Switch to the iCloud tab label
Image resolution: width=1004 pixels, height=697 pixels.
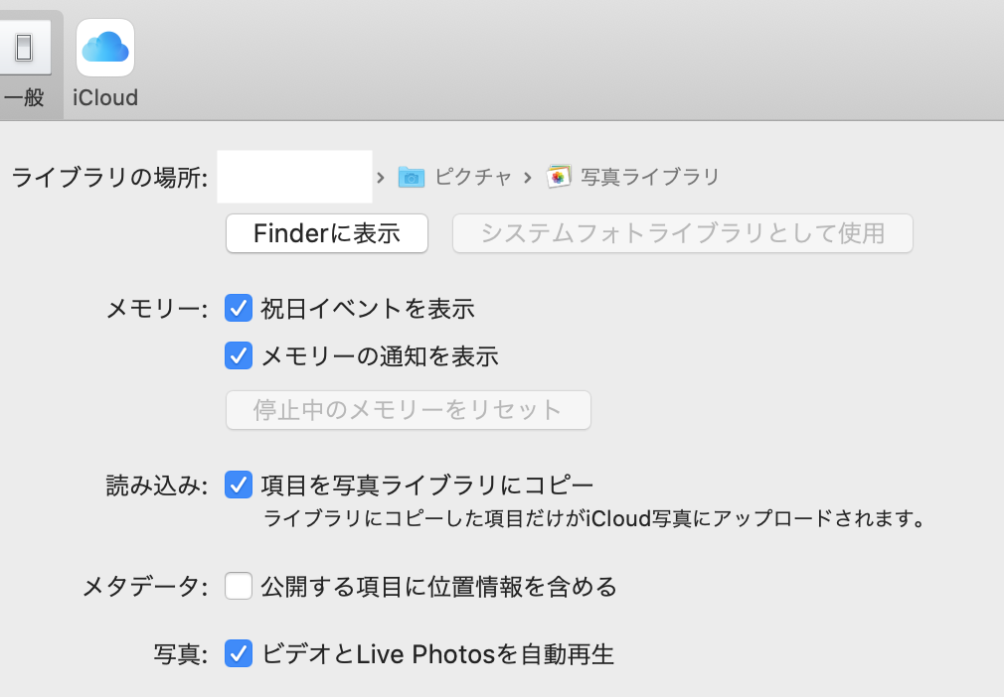point(105,98)
